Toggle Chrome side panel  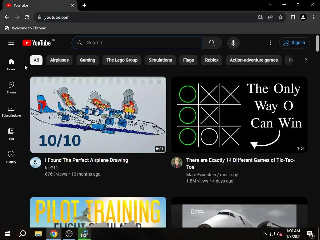coord(293,17)
